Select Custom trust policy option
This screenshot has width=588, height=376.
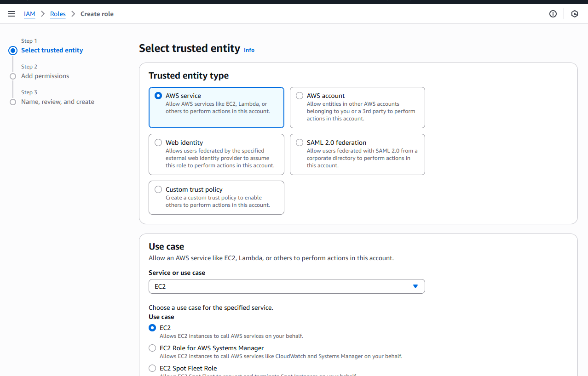coord(158,189)
